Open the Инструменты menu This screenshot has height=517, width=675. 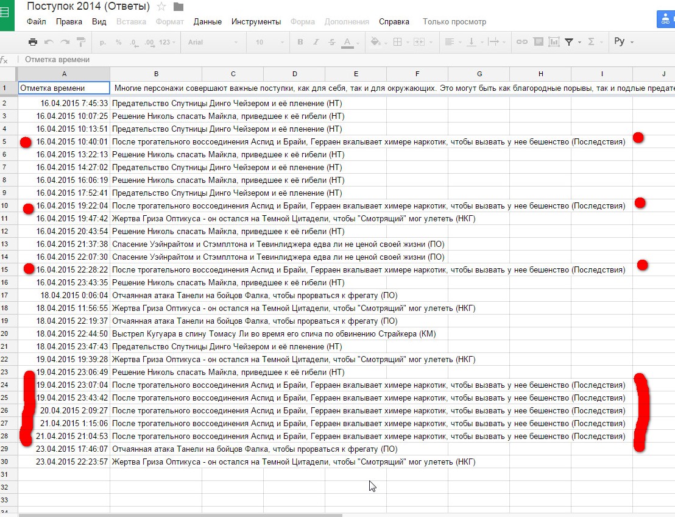(256, 21)
